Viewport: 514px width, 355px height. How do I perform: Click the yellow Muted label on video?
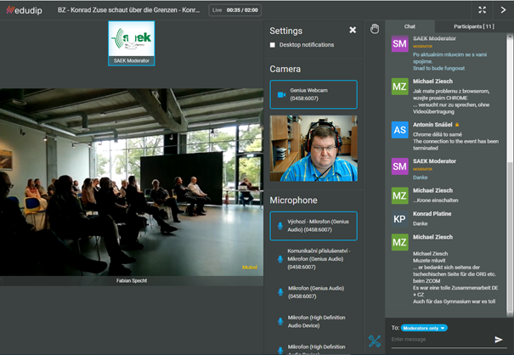(x=250, y=268)
